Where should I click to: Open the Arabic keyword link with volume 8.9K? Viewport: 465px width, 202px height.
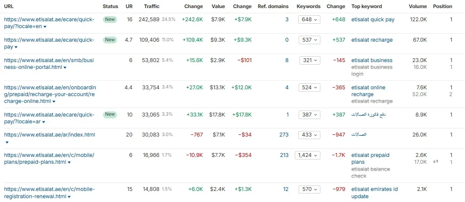[368, 114]
